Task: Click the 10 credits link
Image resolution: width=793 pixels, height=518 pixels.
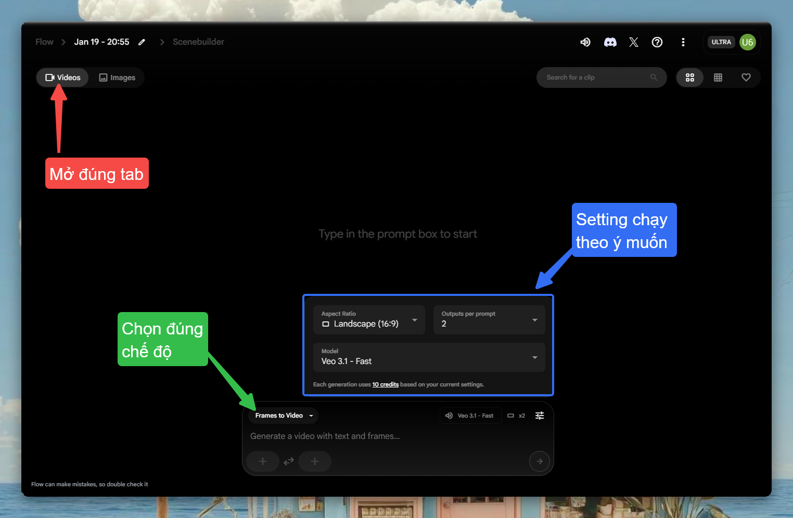Action: (x=385, y=385)
